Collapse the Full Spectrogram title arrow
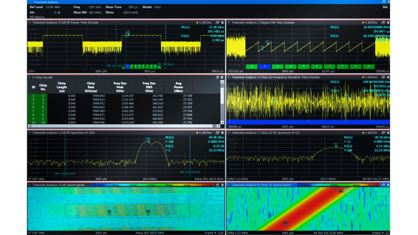 (x=30, y=185)
